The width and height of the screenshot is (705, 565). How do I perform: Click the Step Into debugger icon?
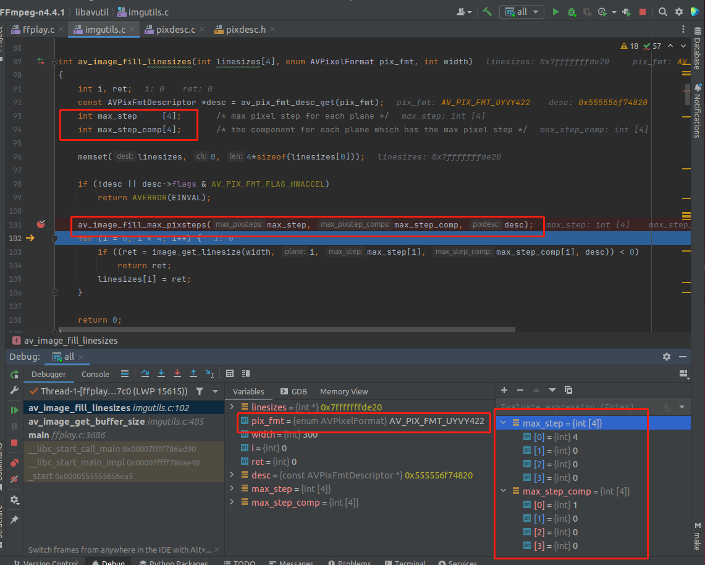(x=161, y=373)
